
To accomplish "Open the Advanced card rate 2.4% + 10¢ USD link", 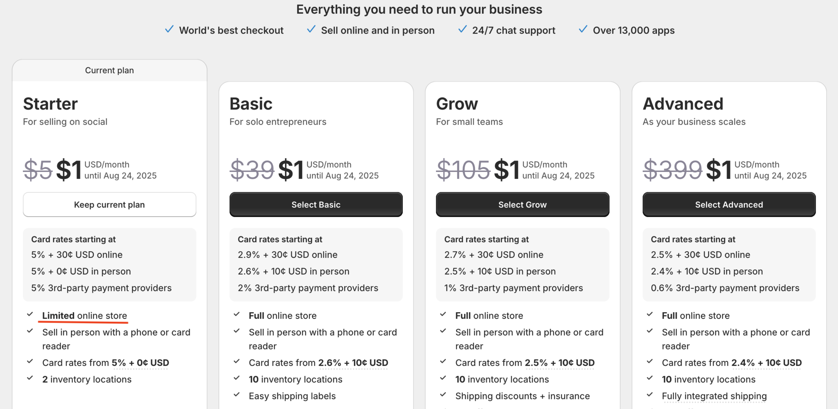I will pos(767,363).
